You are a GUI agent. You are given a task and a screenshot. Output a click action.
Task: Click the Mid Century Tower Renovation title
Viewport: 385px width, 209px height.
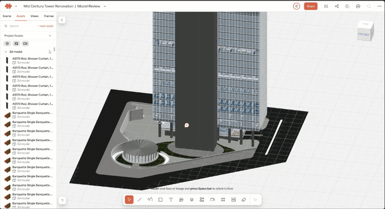click(x=48, y=6)
